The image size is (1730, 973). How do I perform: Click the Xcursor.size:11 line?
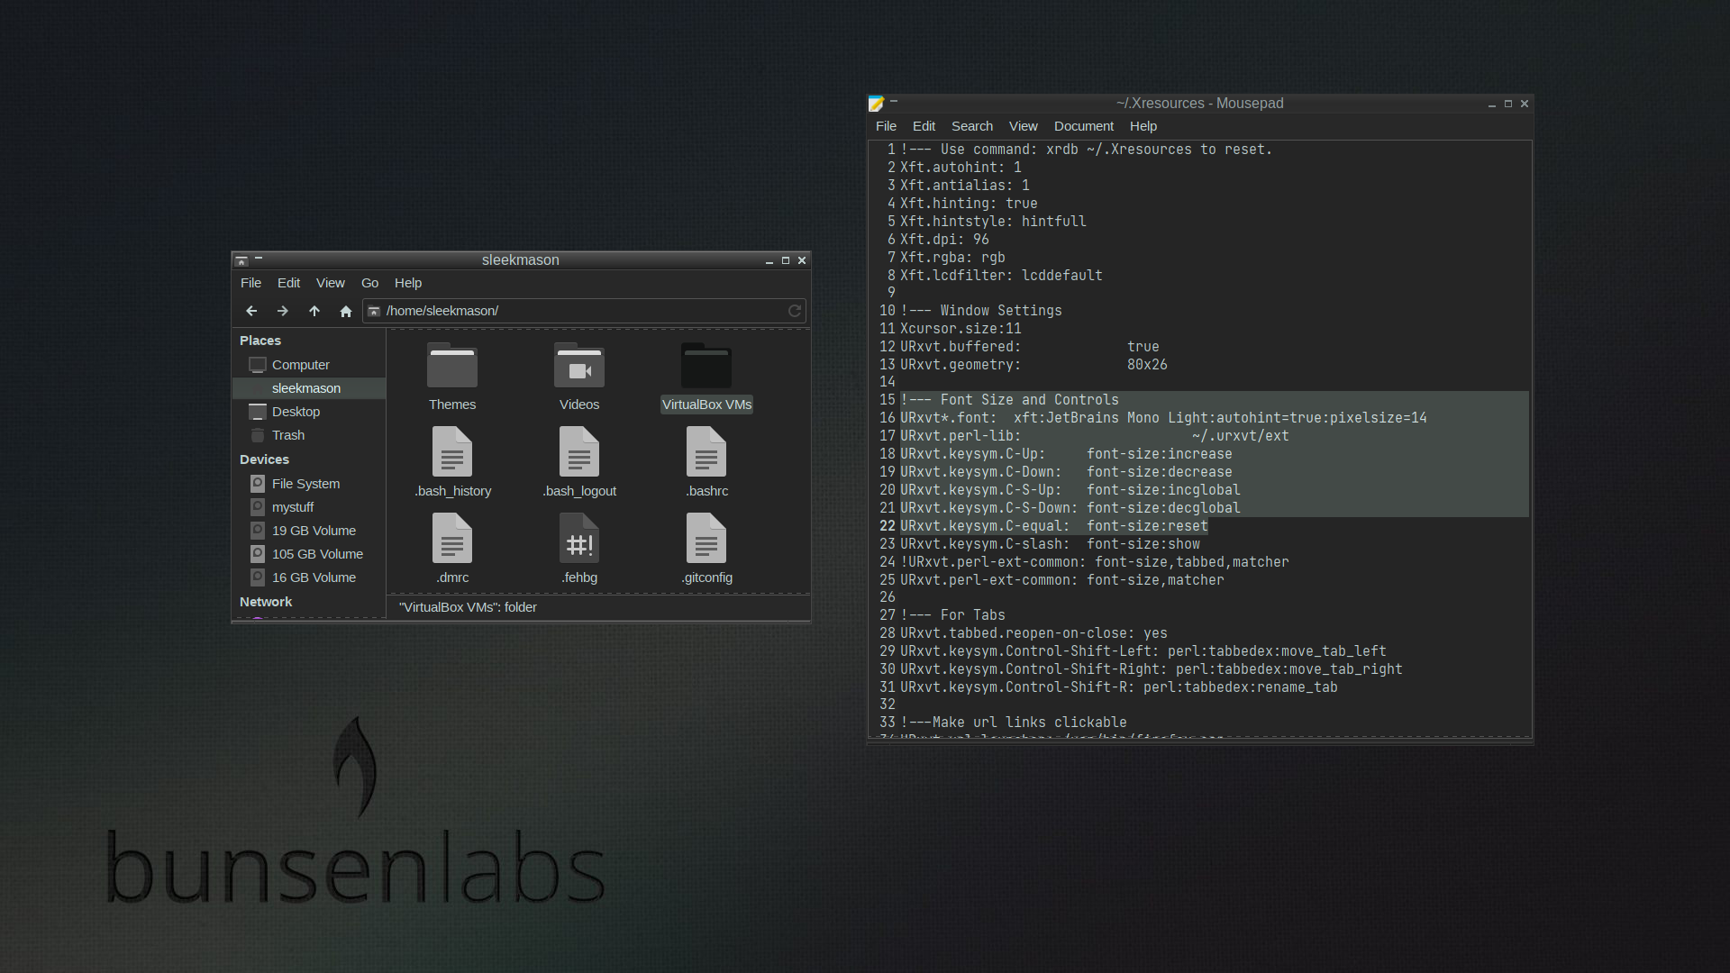point(961,329)
